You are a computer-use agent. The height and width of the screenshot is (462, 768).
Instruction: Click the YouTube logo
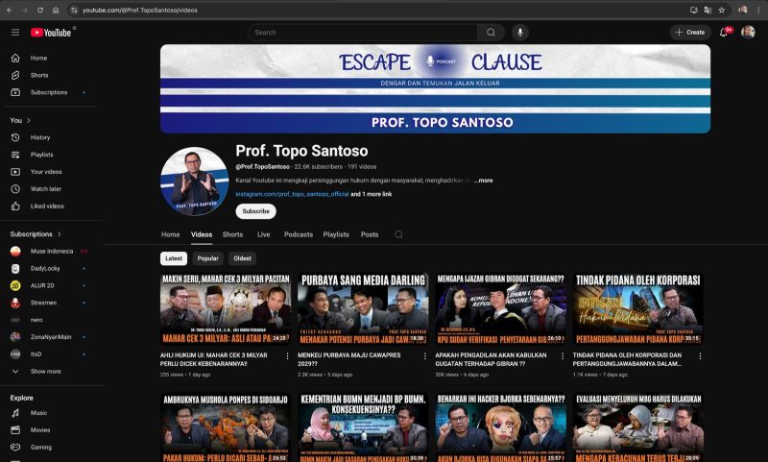[51, 32]
